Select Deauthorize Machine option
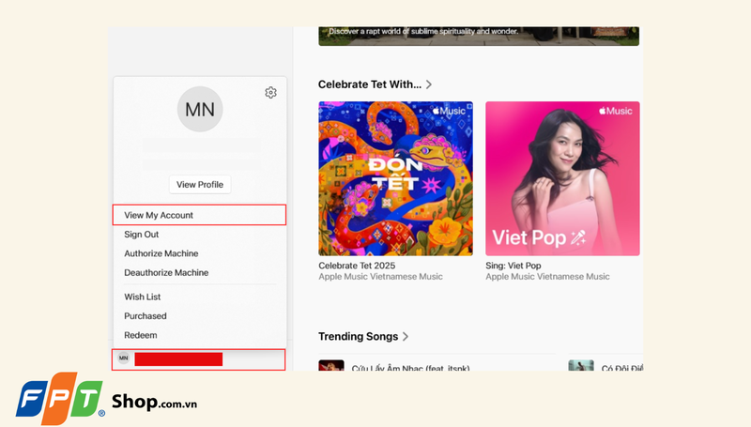 (166, 272)
